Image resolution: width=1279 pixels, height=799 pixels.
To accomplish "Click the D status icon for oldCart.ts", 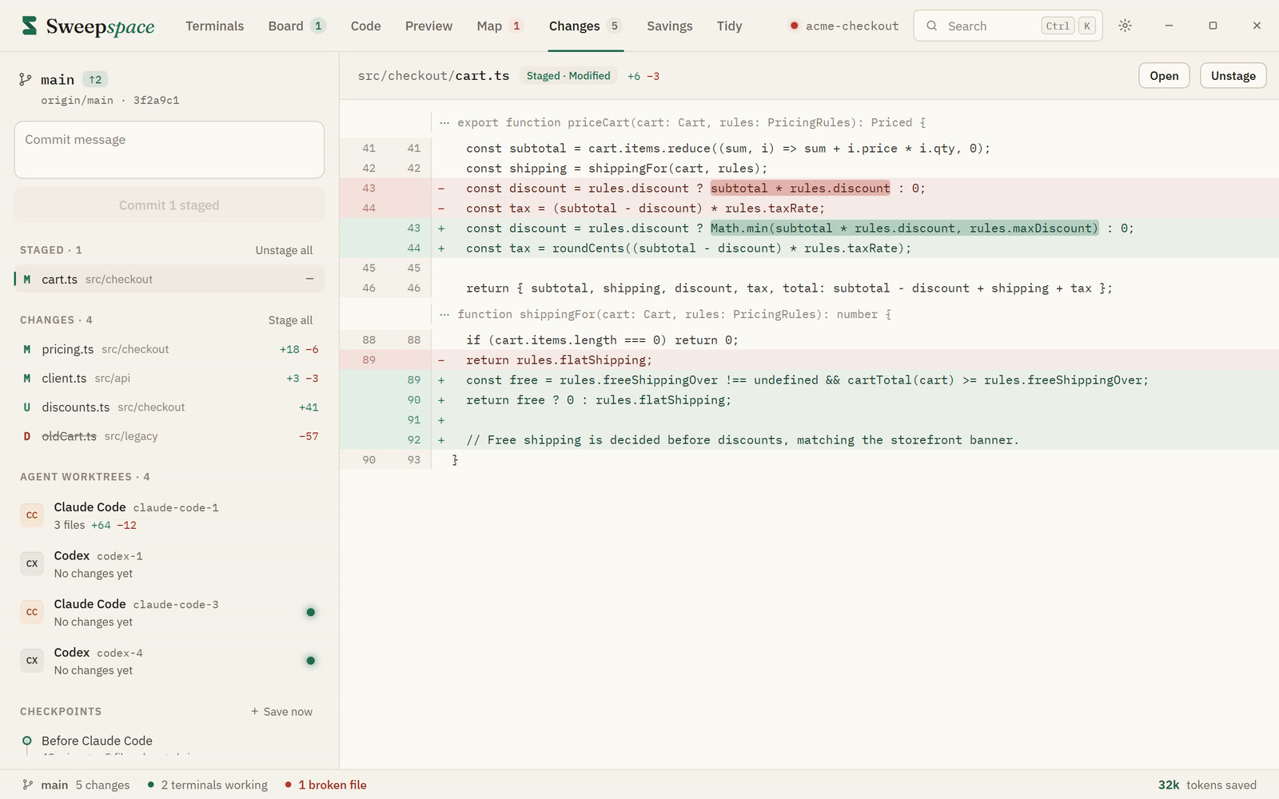I will (27, 436).
